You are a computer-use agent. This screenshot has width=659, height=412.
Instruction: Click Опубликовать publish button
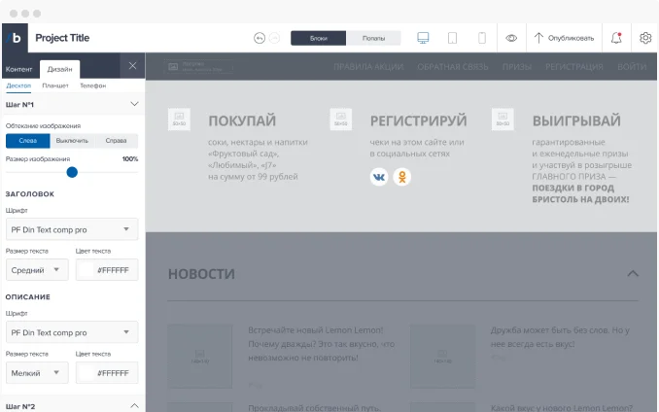pos(564,38)
